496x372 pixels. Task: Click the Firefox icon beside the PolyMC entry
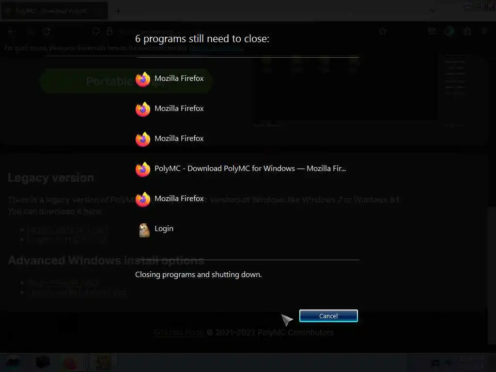(x=143, y=169)
